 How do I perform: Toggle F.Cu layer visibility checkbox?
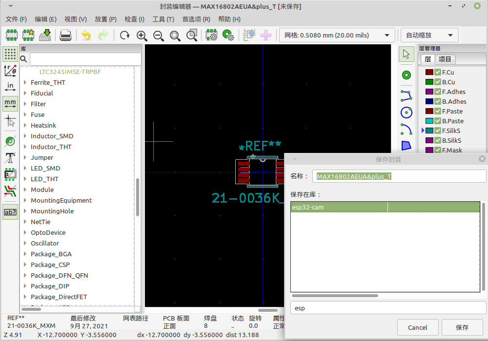pos(438,72)
